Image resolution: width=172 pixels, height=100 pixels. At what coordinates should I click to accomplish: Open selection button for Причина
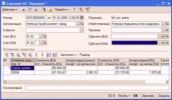pos(163,30)
